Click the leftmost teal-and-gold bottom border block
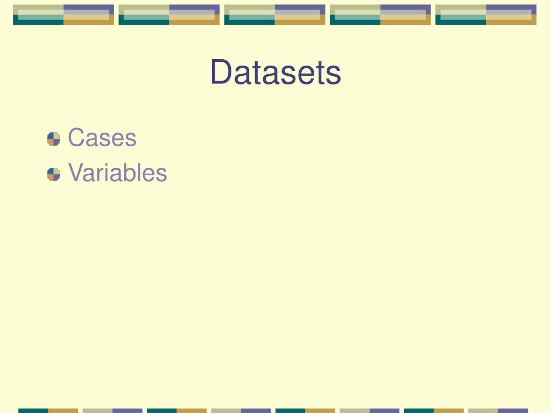The height and width of the screenshot is (413, 551). point(48,410)
